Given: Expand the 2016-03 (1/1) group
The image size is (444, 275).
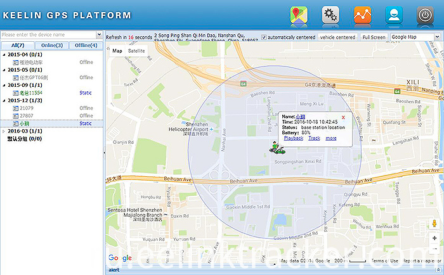Looking at the screenshot, I should (x=4, y=131).
